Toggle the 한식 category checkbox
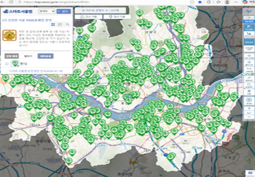Image resolution: width=255 pixels, height=177 pixels. click(7, 64)
